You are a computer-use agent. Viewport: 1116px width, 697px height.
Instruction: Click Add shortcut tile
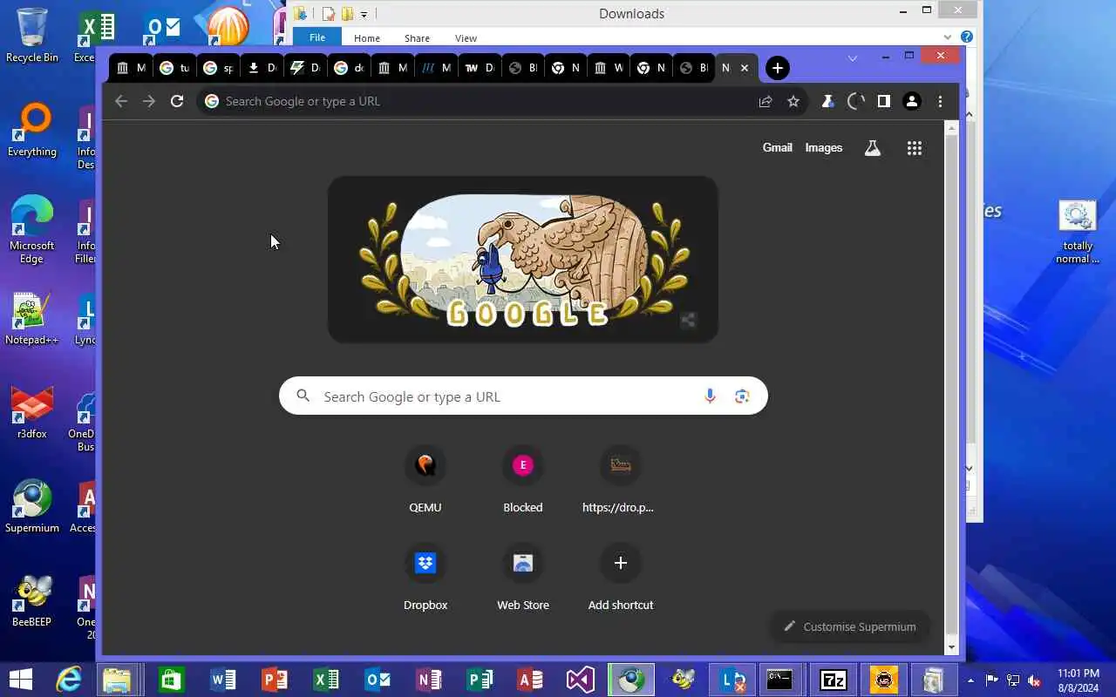(x=621, y=577)
